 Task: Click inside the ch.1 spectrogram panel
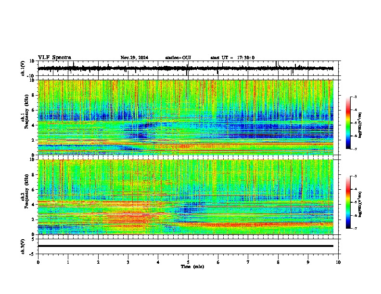185,117
